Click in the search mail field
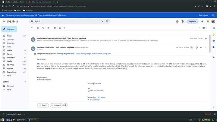Screen dimensions: 217x122 coord(67,21)
